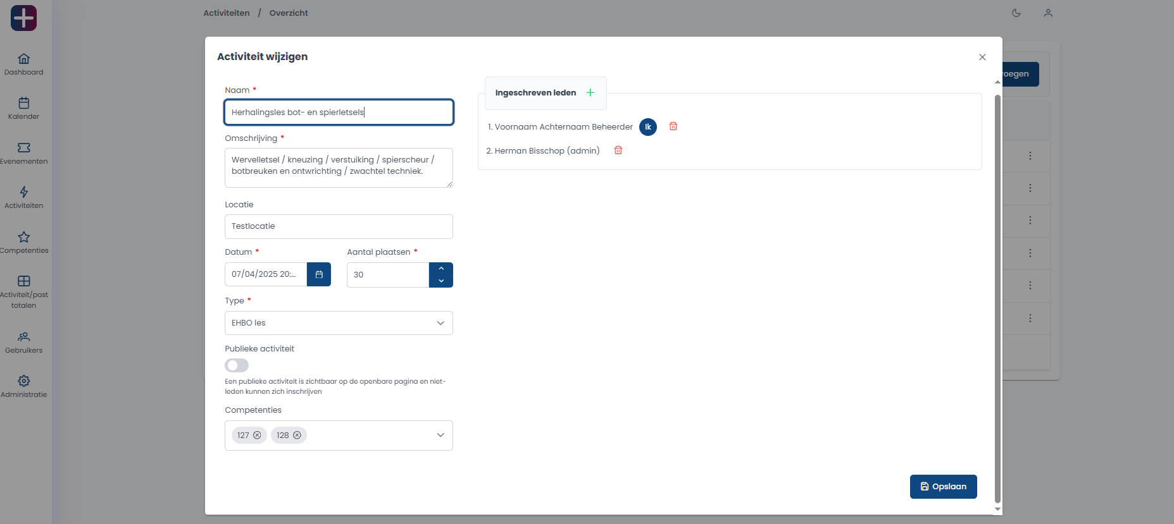This screenshot has width=1174, height=524.
Task: Click into the Locatie input field
Action: (339, 226)
